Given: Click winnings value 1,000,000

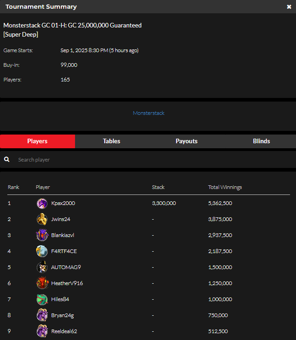Looking at the screenshot, I should pos(220,299).
